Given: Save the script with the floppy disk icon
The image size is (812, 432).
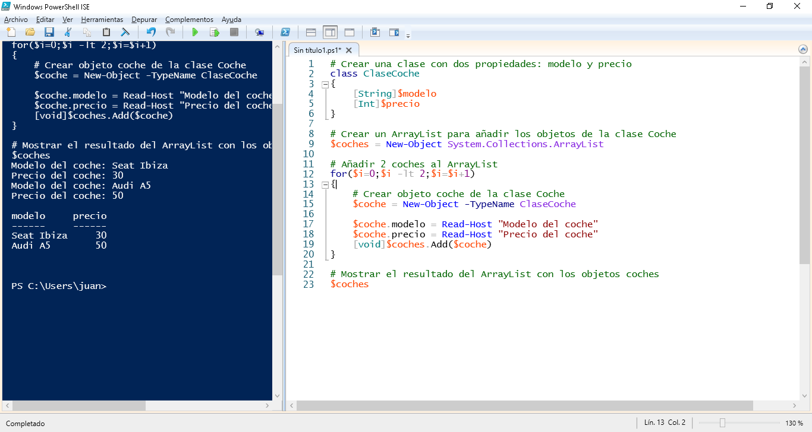Looking at the screenshot, I should (x=49, y=32).
